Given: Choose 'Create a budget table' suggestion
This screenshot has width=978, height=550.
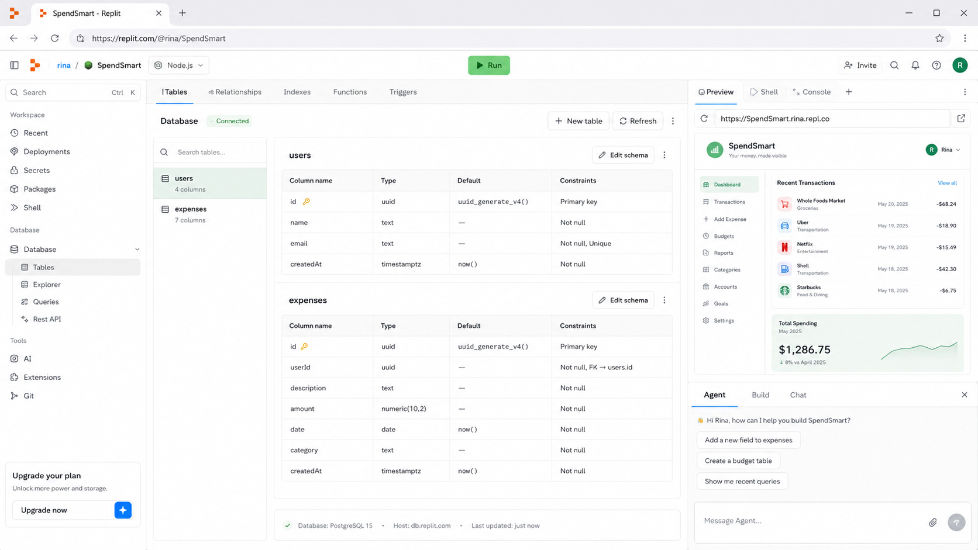Looking at the screenshot, I should 738,461.
